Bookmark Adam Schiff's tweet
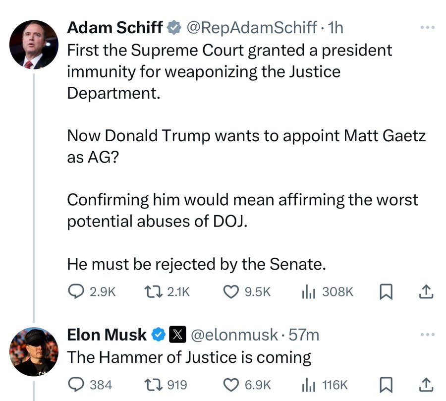 [x=386, y=292]
